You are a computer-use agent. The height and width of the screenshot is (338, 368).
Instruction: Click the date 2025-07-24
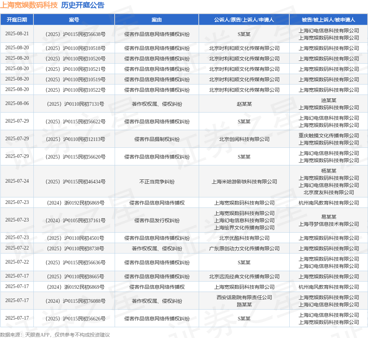(17, 181)
